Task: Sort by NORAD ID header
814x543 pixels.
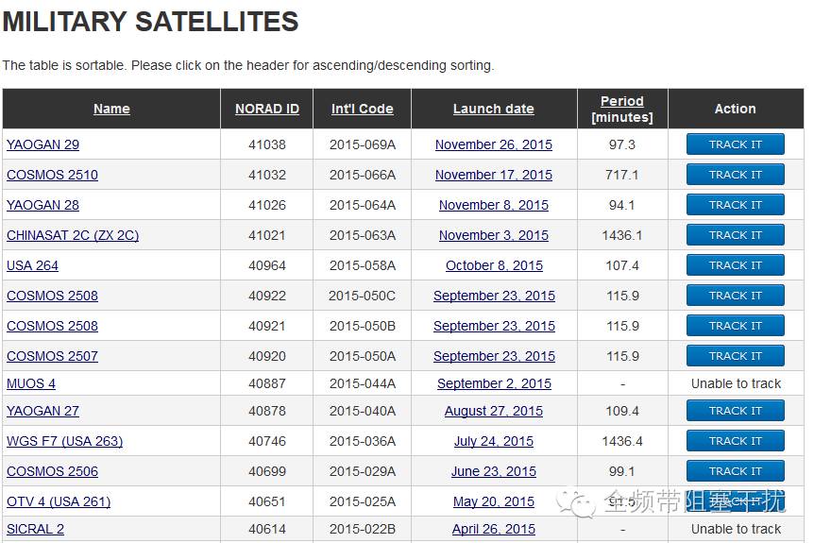Action: [x=267, y=109]
